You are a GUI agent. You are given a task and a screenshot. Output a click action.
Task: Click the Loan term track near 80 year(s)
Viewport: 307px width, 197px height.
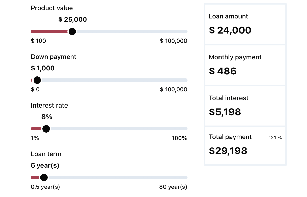tap(183, 178)
